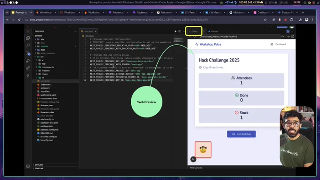Open the firestore.rules file

point(47,112)
